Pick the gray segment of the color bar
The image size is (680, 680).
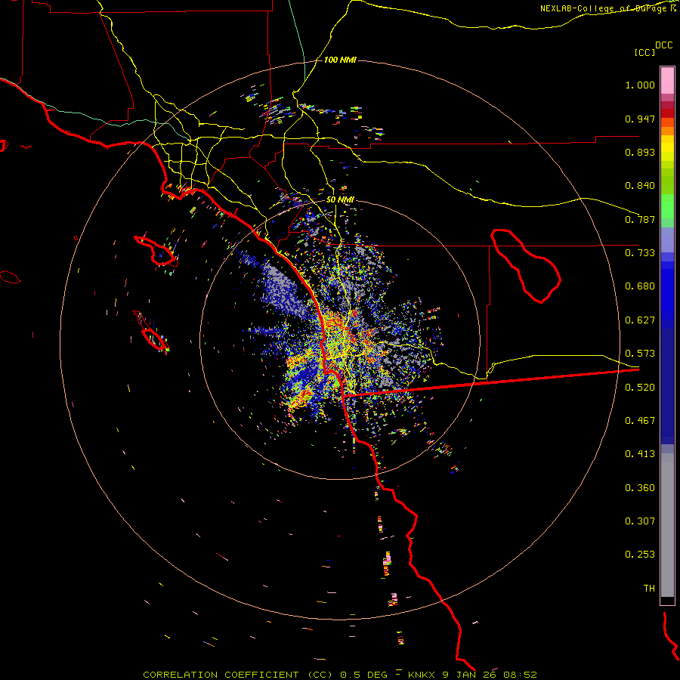667,525
